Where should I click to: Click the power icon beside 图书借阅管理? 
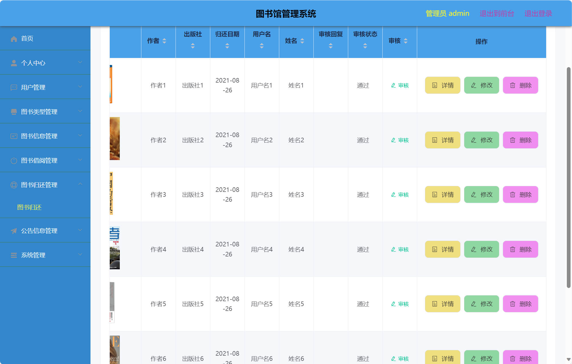point(14,160)
